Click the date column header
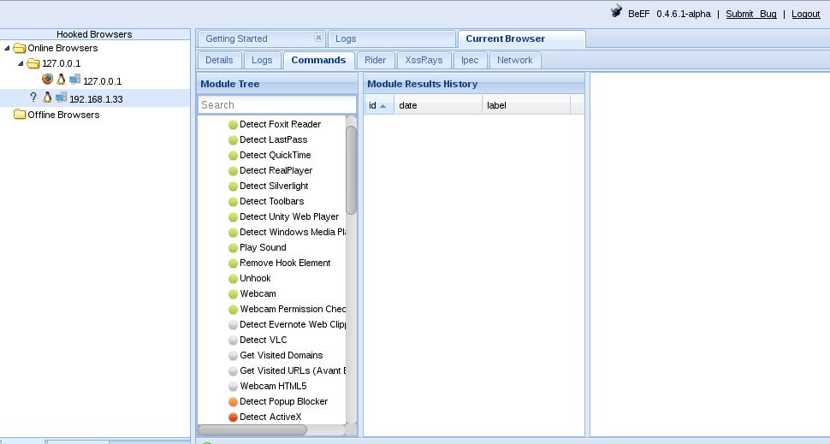 click(438, 105)
